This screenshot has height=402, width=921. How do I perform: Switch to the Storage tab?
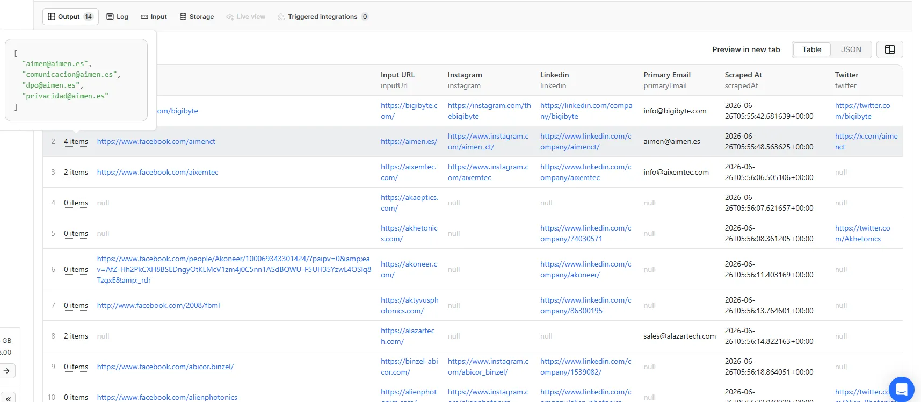(197, 17)
